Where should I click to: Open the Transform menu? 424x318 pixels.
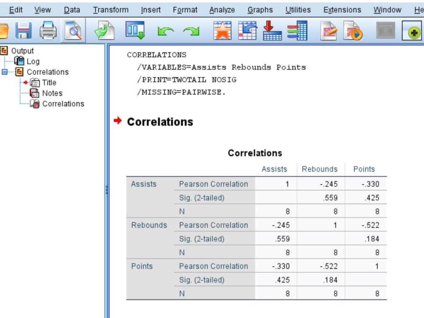(111, 10)
